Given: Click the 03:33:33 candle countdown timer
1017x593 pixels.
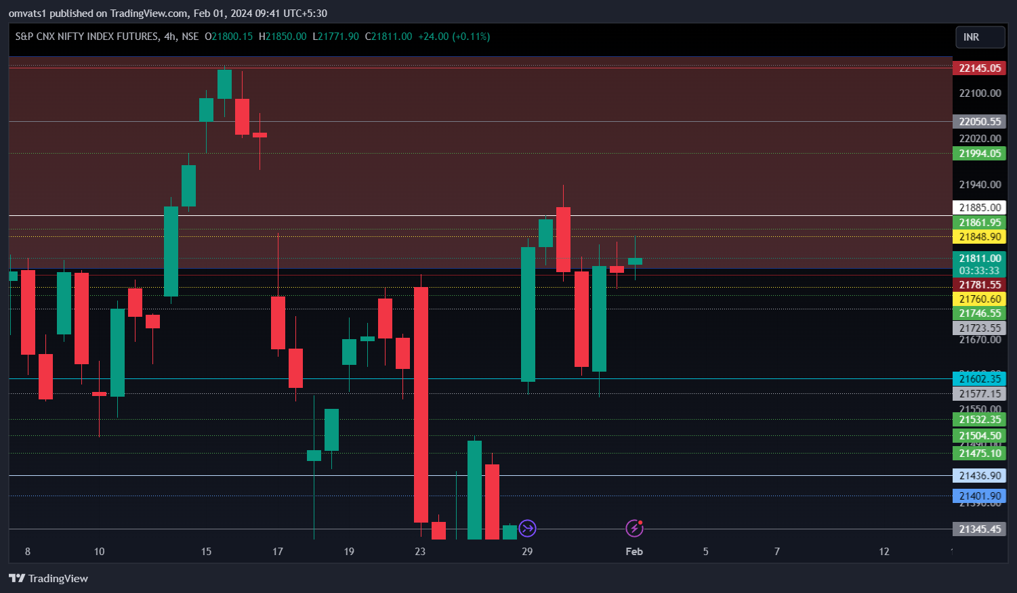Looking at the screenshot, I should point(979,271).
